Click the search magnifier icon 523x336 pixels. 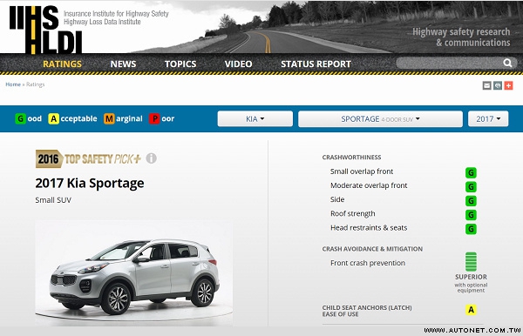507,63
